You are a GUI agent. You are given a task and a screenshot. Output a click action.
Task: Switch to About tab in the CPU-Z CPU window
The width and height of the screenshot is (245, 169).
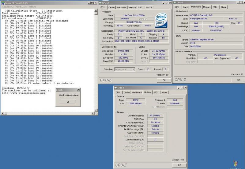[149, 7]
